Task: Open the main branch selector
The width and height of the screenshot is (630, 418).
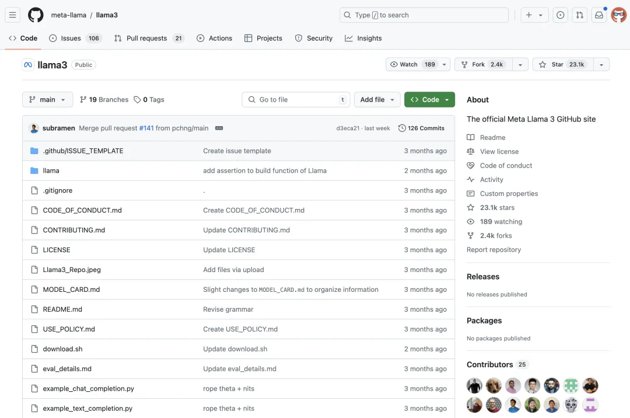Action: tap(47, 99)
